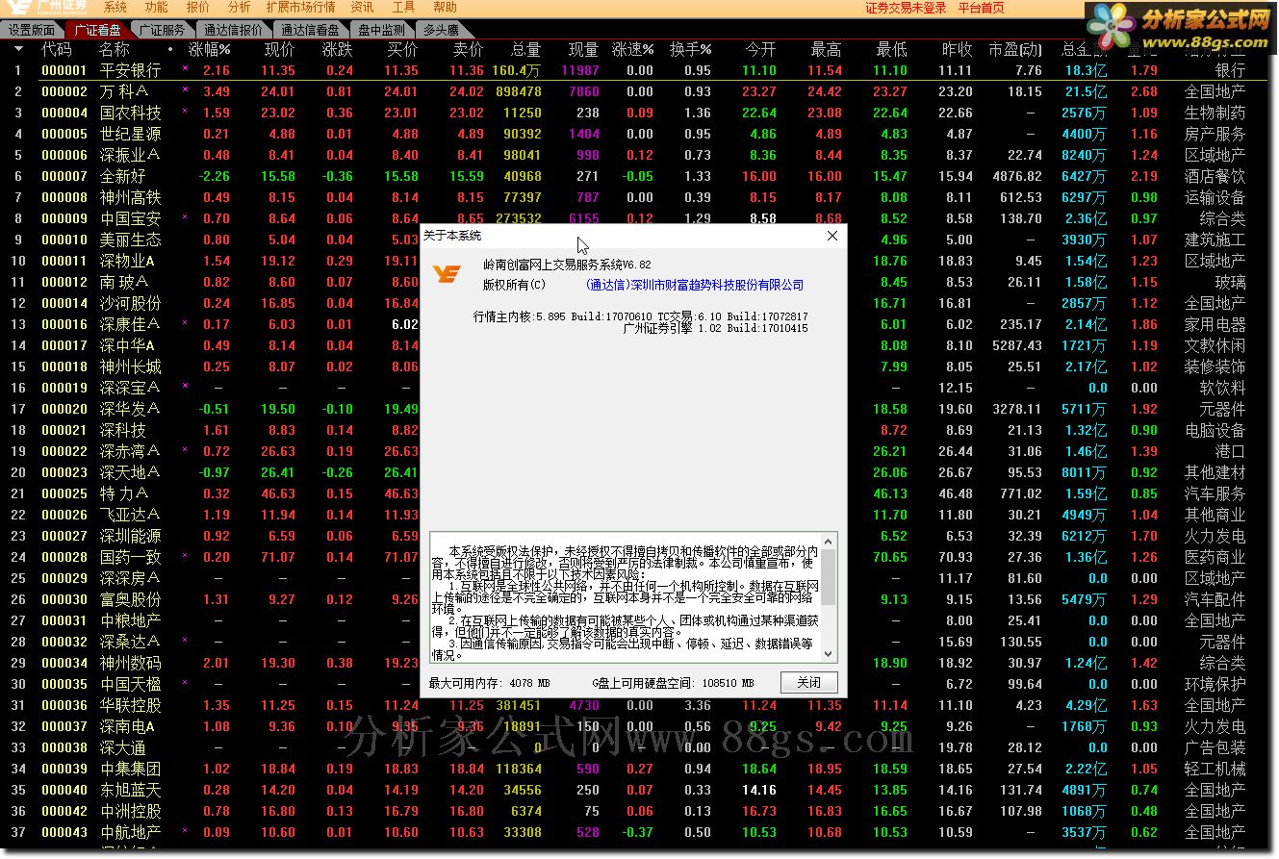Switch to 盘中监测 tab

(381, 30)
